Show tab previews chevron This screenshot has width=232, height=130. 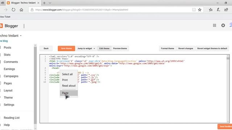pyautogui.click(x=50, y=3)
